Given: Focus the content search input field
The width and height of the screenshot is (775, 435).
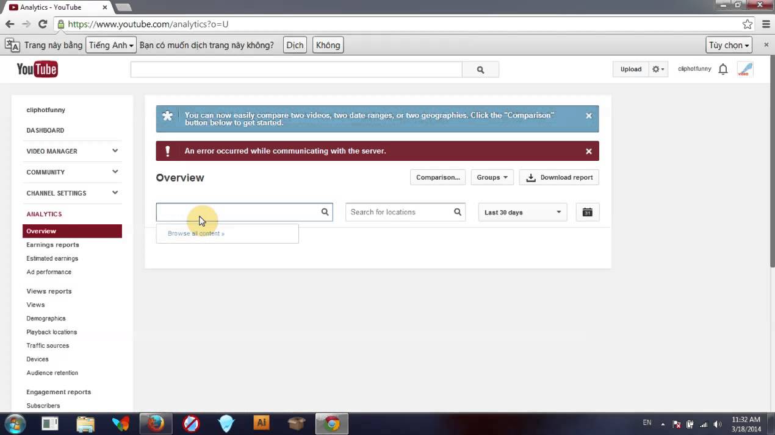Looking at the screenshot, I should point(244,212).
